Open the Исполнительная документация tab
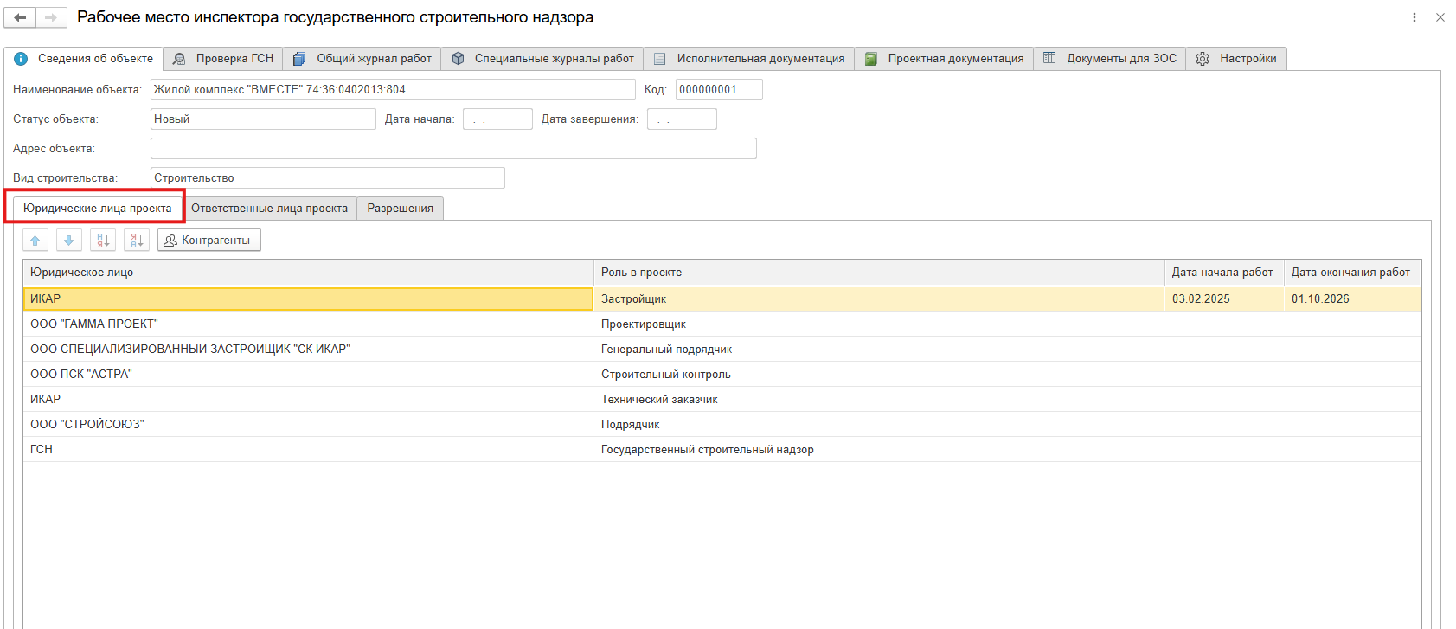 tap(749, 59)
